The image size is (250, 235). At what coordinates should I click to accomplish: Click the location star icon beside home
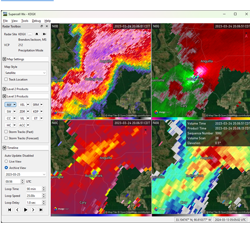[x=44, y=34]
